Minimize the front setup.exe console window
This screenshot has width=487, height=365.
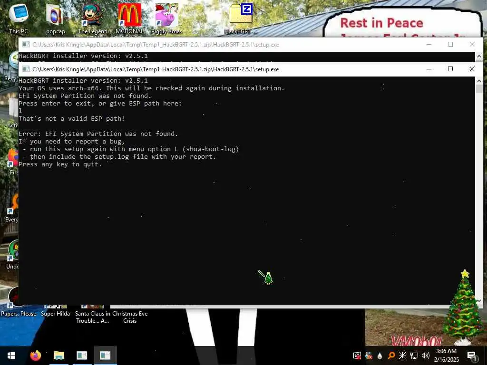point(429,69)
